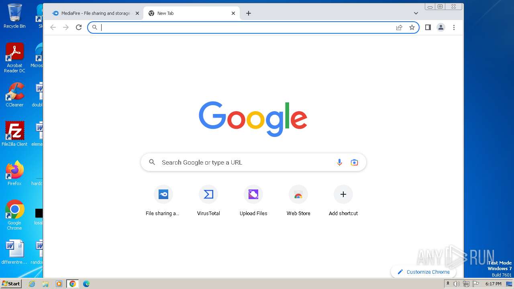Open the Action Center flag icon
Screen dimensions: 514x289
coord(475,284)
